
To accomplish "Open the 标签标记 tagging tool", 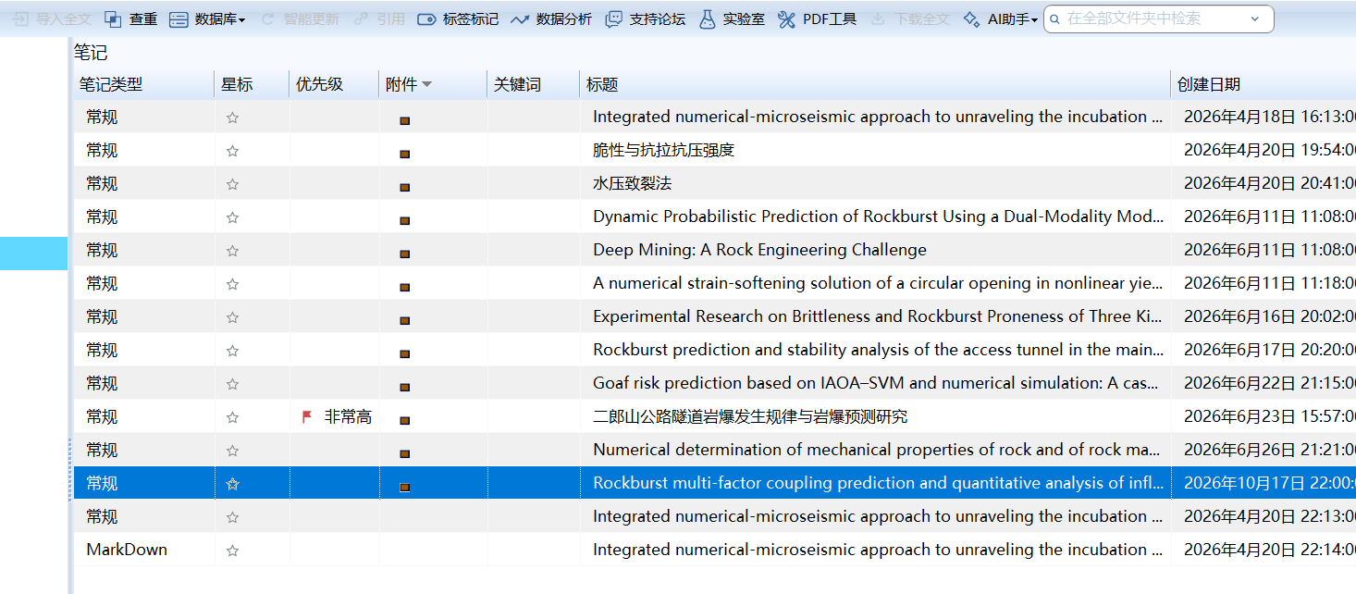I will 458,19.
